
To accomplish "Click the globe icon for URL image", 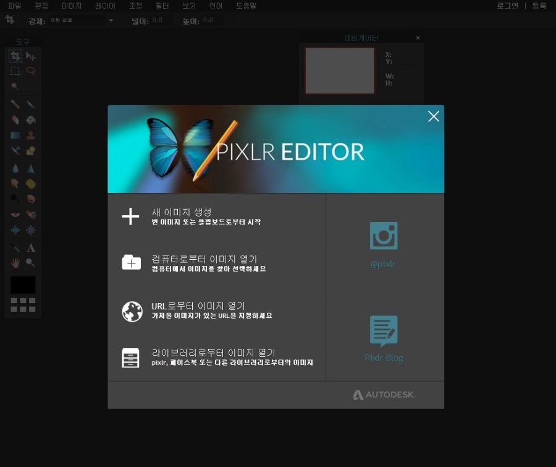I will pos(132,312).
